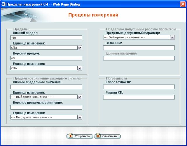Image resolution: width=187 pixels, height=146 pixels.
Task: Click the Предельно допустимые рабочие параметры group title
Action: [141, 29]
